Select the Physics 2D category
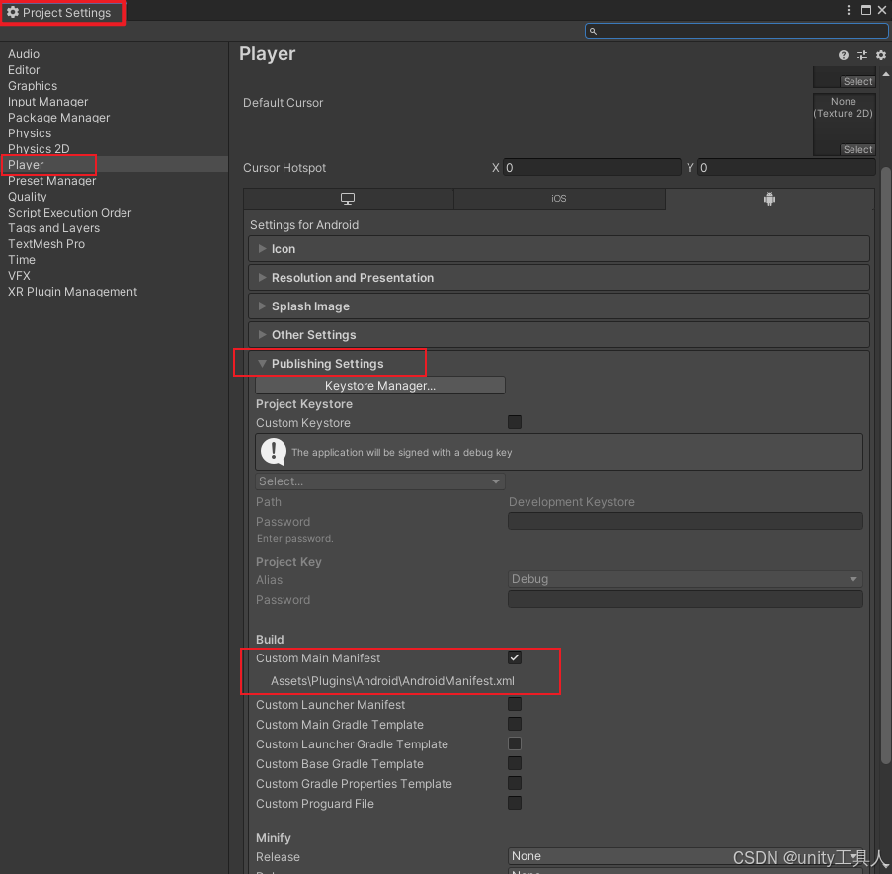Screen dimensions: 892x874 [x=39, y=149]
